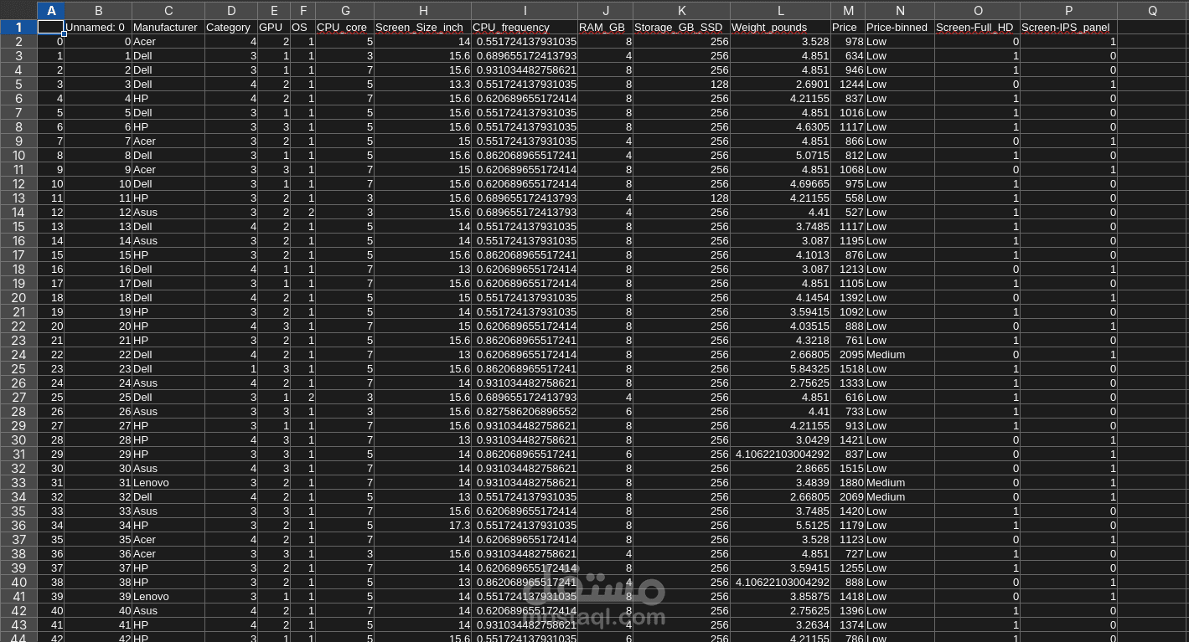The width and height of the screenshot is (1189, 642).
Task: Select row 36 header number
Action: pos(18,525)
